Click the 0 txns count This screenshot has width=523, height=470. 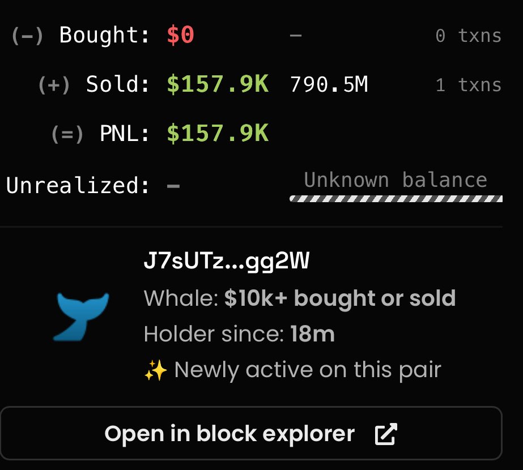[469, 35]
